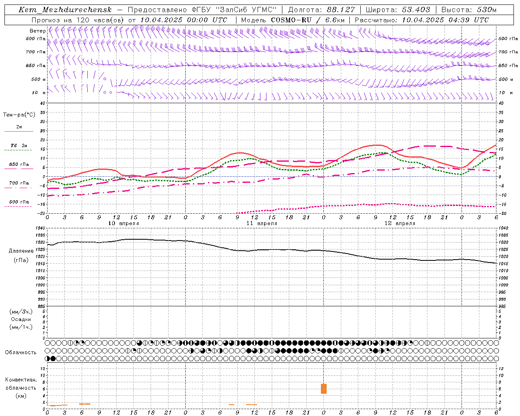Image resolution: width=520 pixels, height=416 pixels.
Task: Click the Широта: 53.403 value
Action: tap(398, 10)
